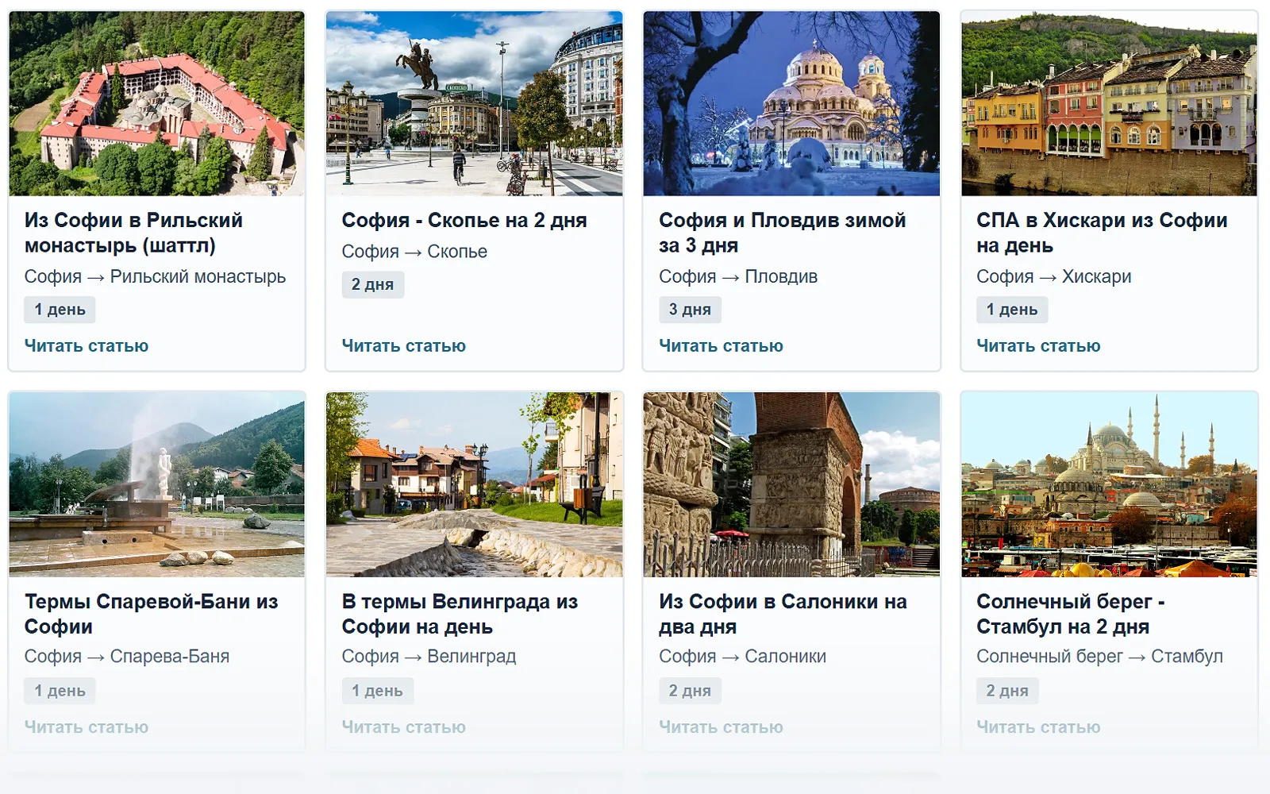Click 'Читать статью' on the Sapareva Banya card

(x=87, y=727)
